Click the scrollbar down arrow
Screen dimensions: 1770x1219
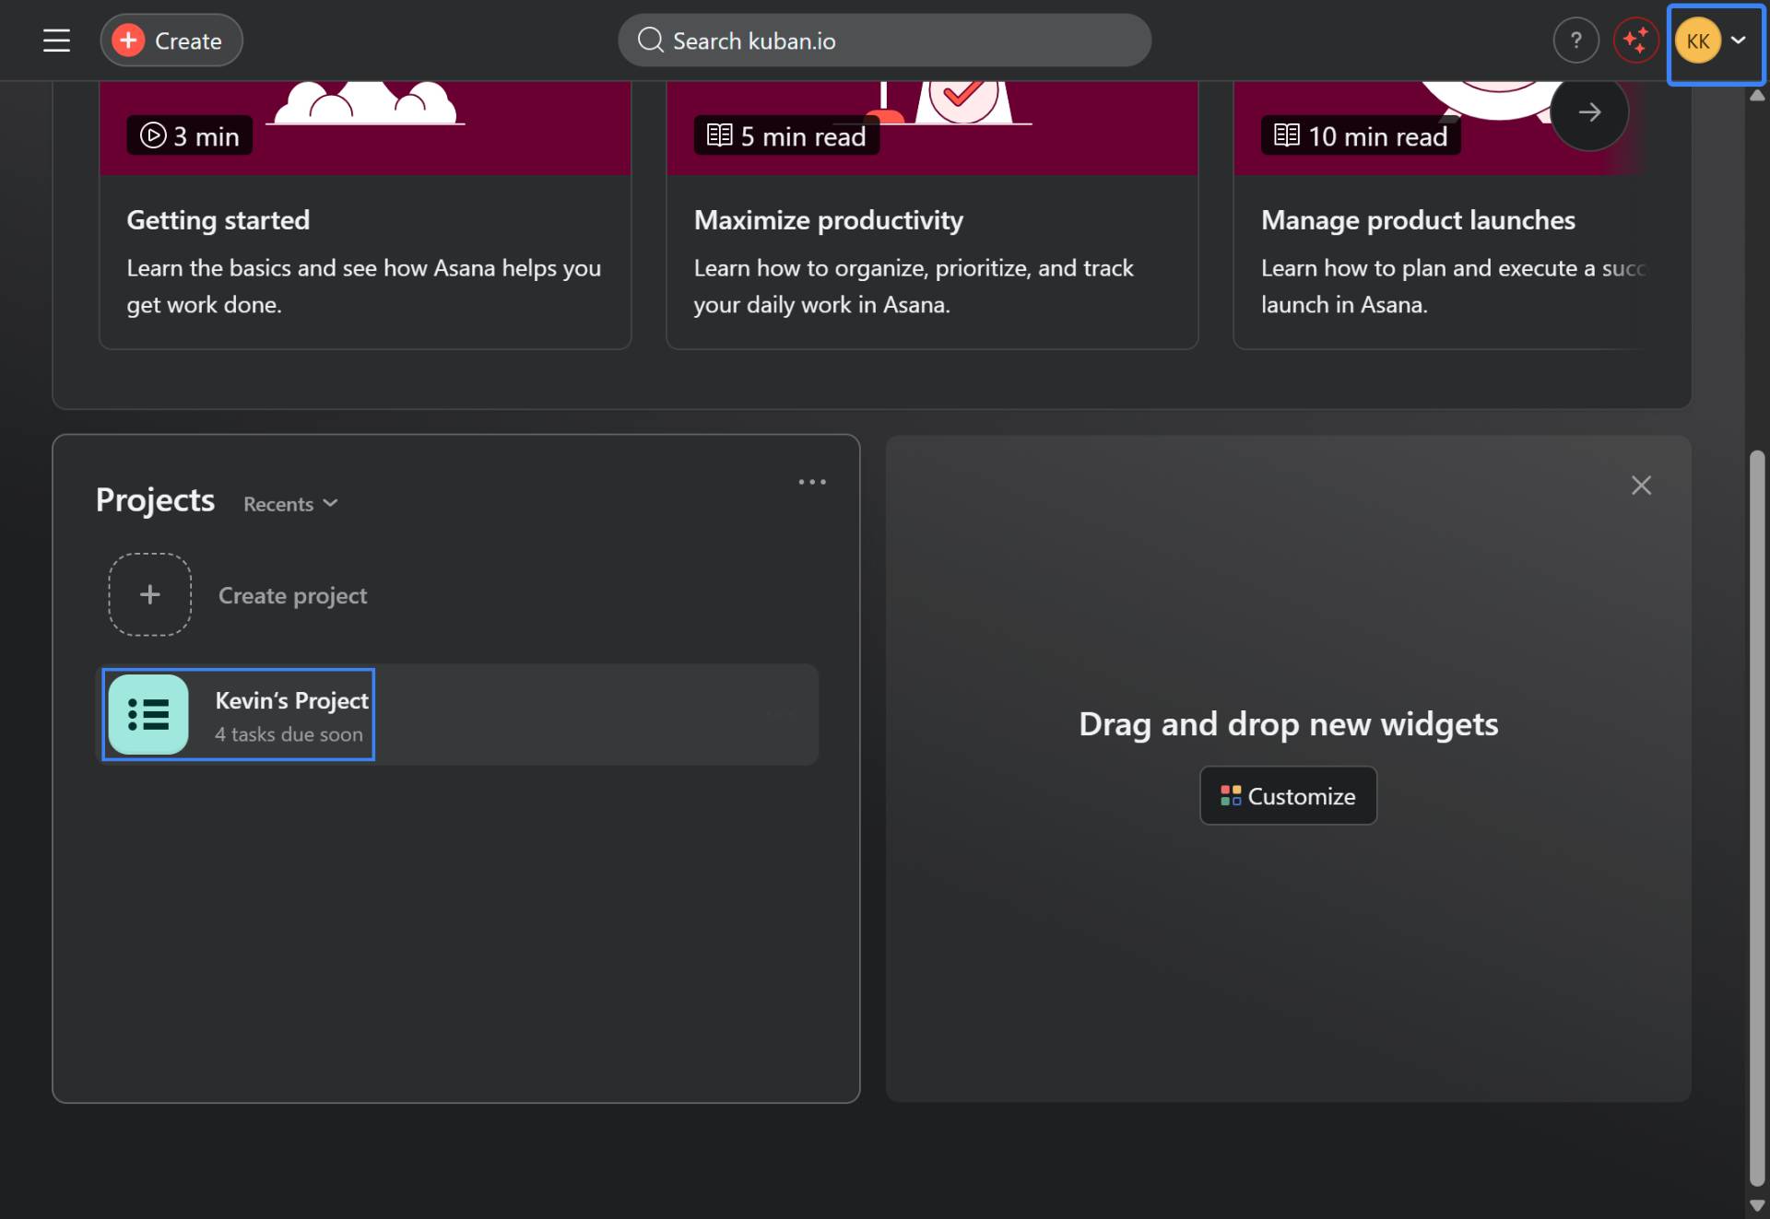pos(1757,1205)
